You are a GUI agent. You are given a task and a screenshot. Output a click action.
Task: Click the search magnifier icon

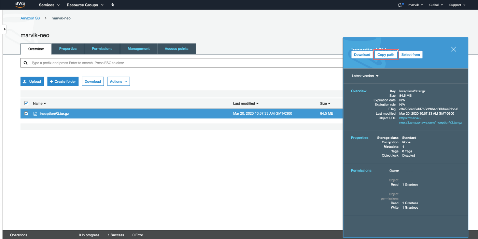[x=26, y=63]
